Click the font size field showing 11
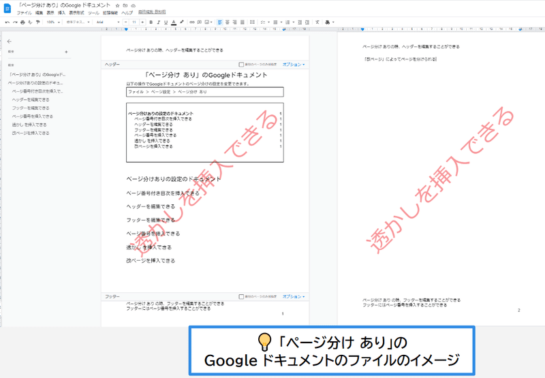Image resolution: width=545 pixels, height=378 pixels. coord(134,22)
